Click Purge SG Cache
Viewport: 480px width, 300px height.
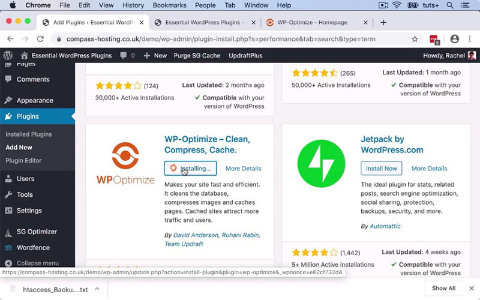tap(197, 55)
